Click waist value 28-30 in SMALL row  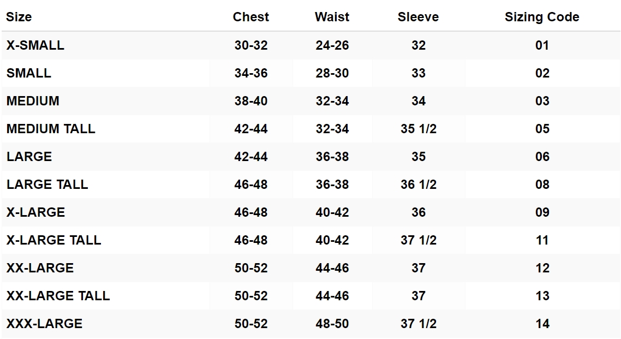click(x=332, y=73)
